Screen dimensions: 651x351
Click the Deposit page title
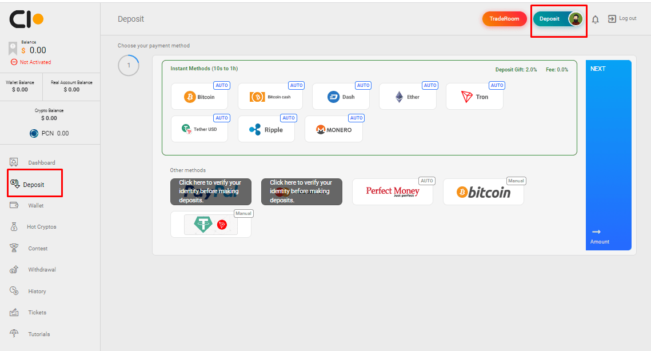[131, 19]
